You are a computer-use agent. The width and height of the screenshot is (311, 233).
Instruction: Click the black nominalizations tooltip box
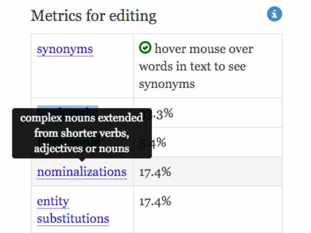point(82,133)
